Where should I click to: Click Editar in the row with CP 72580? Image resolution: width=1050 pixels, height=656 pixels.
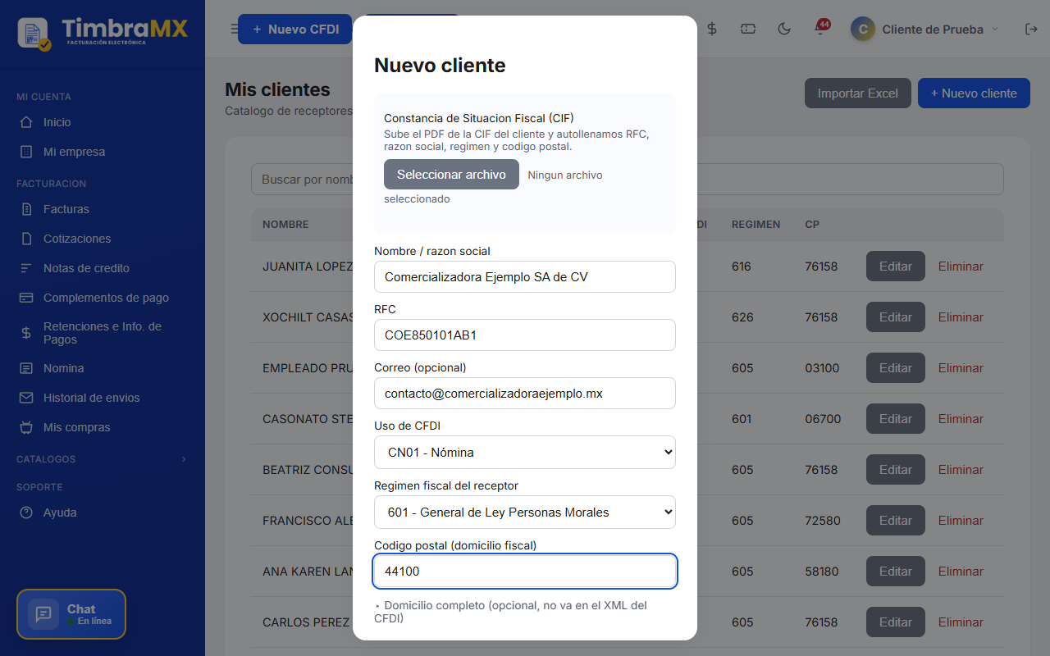(x=896, y=521)
